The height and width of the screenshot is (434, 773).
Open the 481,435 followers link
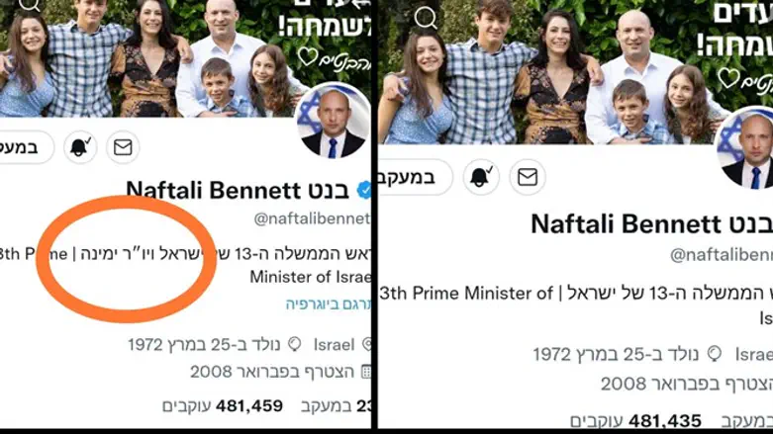(x=635, y=420)
